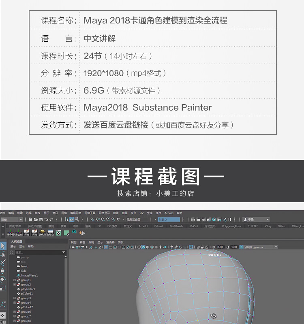304x324 pixels.
Task: Activate the Rotate tool in the toolbox
Action: (x=3, y=279)
